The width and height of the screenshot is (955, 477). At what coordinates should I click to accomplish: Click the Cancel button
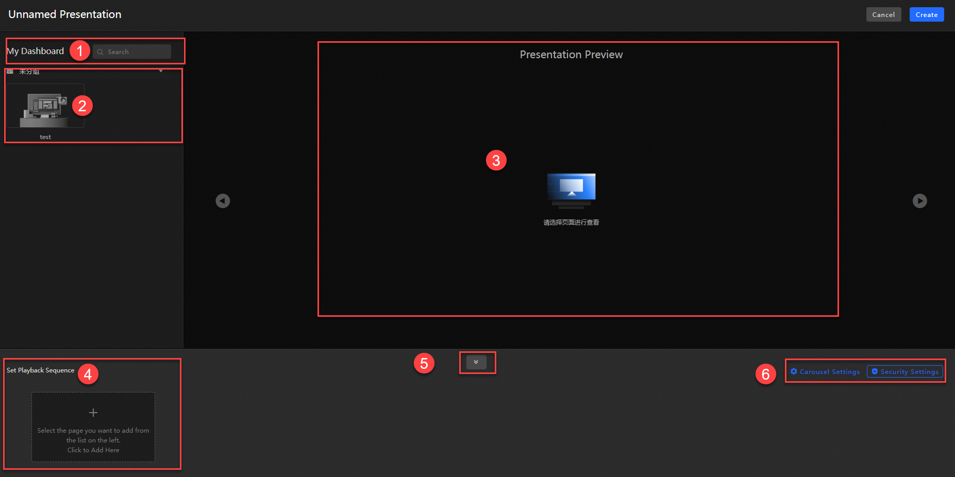[x=883, y=14]
